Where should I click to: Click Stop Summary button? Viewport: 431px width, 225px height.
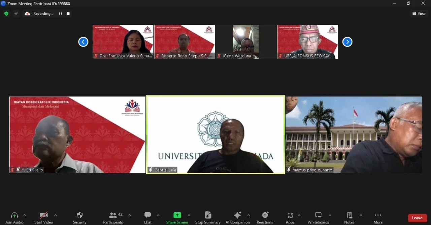point(208,218)
